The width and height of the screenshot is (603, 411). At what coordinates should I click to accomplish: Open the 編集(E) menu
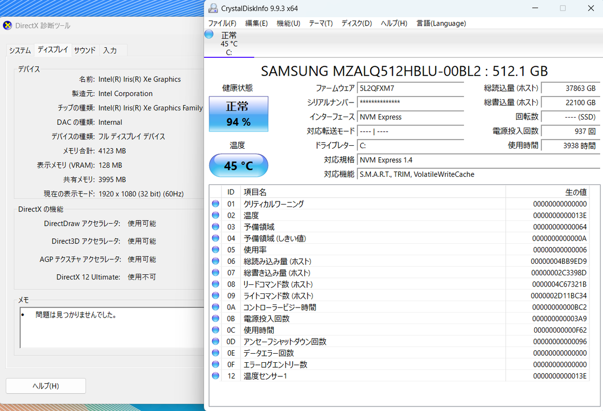256,23
